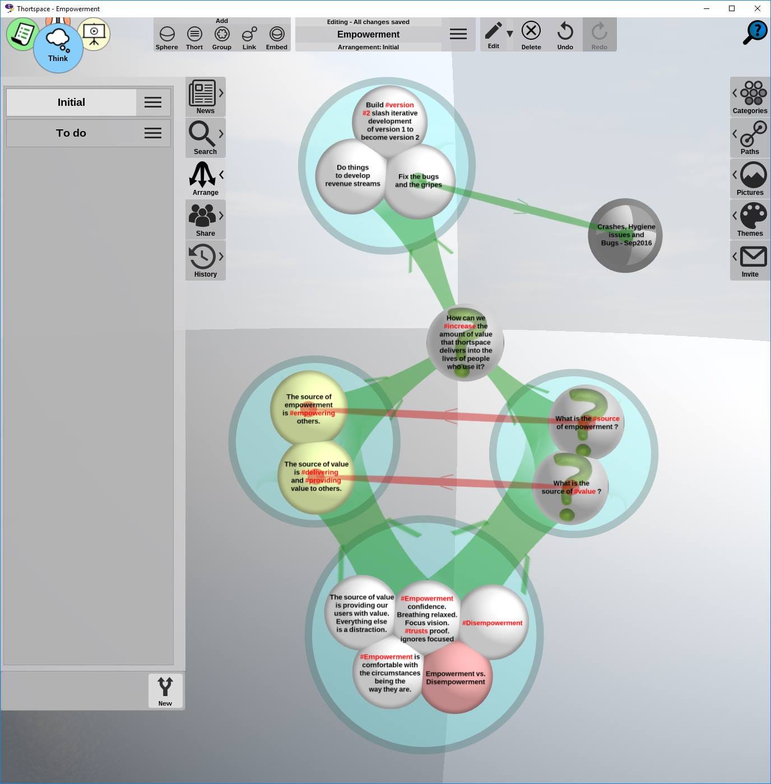Click the Redo button
This screenshot has height=784, width=771.
pos(600,35)
